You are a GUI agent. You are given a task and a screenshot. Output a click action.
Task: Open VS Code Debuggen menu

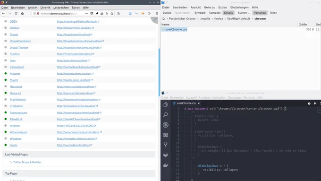(235, 97)
